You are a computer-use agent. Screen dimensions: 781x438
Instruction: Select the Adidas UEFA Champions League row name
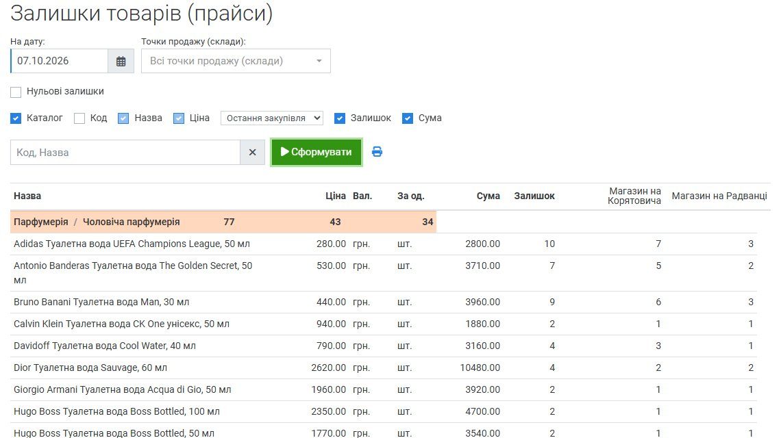pos(132,244)
